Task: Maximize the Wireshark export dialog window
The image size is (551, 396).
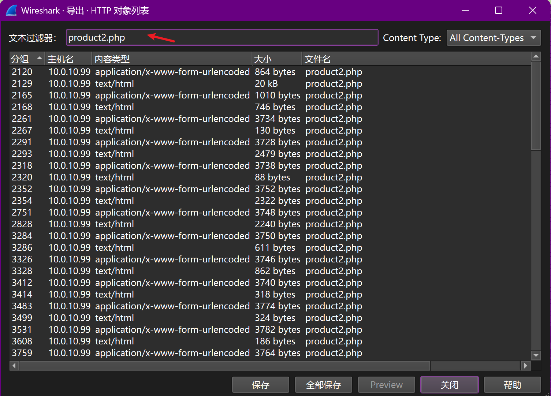Action: [498, 10]
